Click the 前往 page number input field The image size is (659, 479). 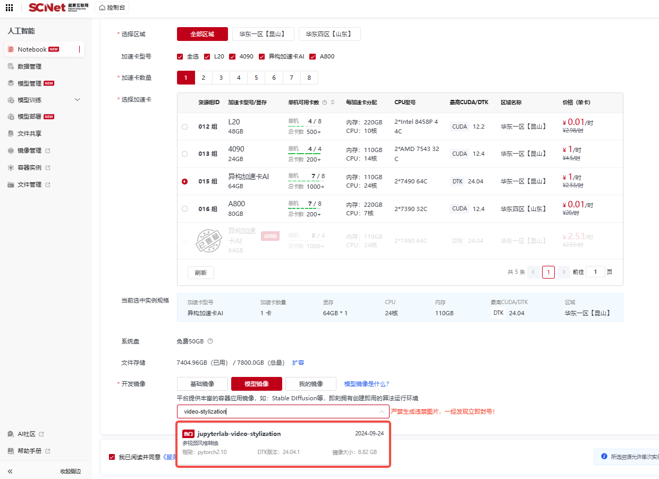click(x=595, y=272)
